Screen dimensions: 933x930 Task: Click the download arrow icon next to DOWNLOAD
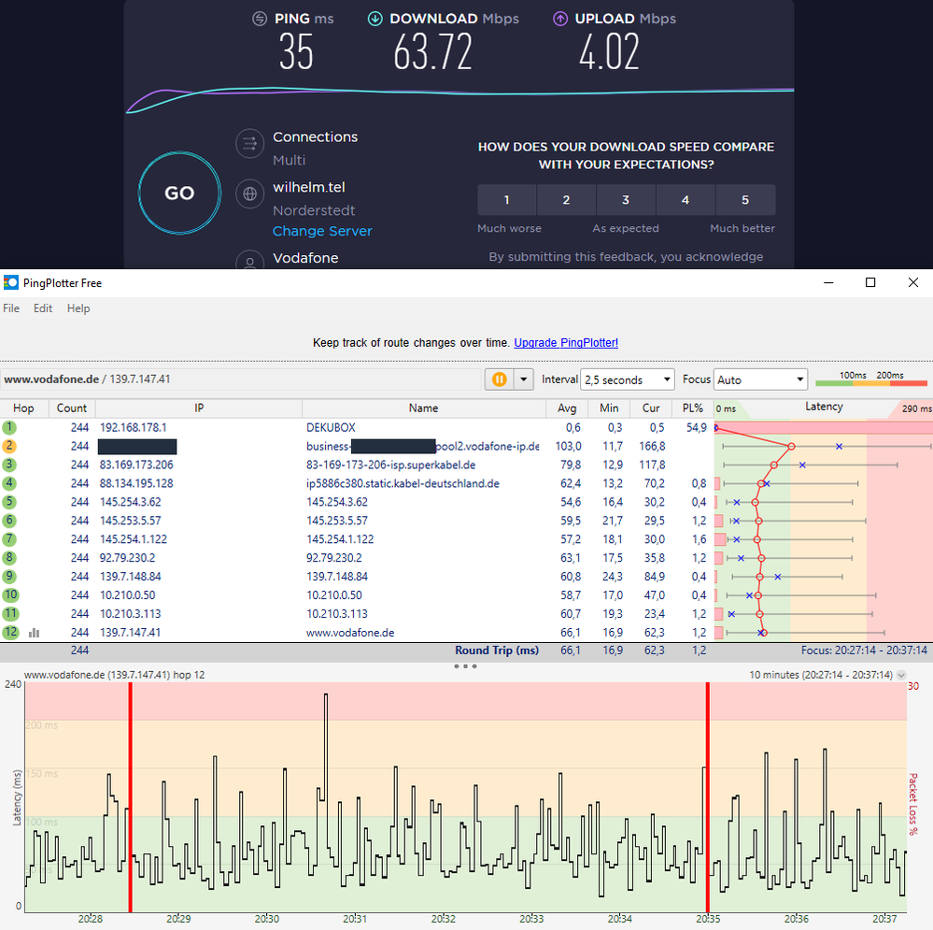click(375, 19)
